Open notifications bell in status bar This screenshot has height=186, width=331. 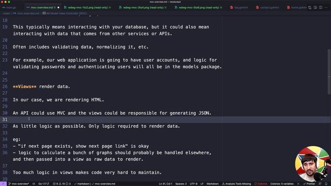click(x=326, y=184)
